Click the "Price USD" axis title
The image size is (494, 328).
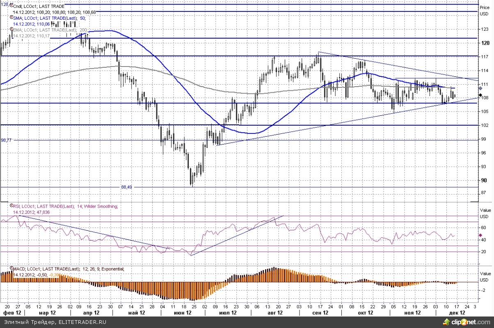click(x=485, y=10)
